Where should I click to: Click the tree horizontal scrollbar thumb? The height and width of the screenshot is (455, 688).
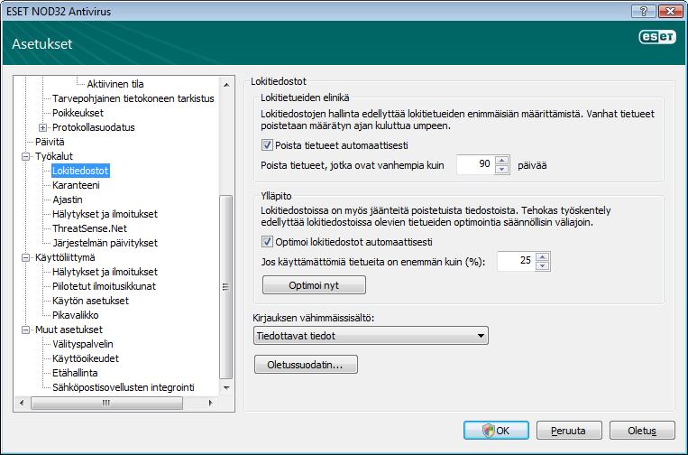click(106, 403)
